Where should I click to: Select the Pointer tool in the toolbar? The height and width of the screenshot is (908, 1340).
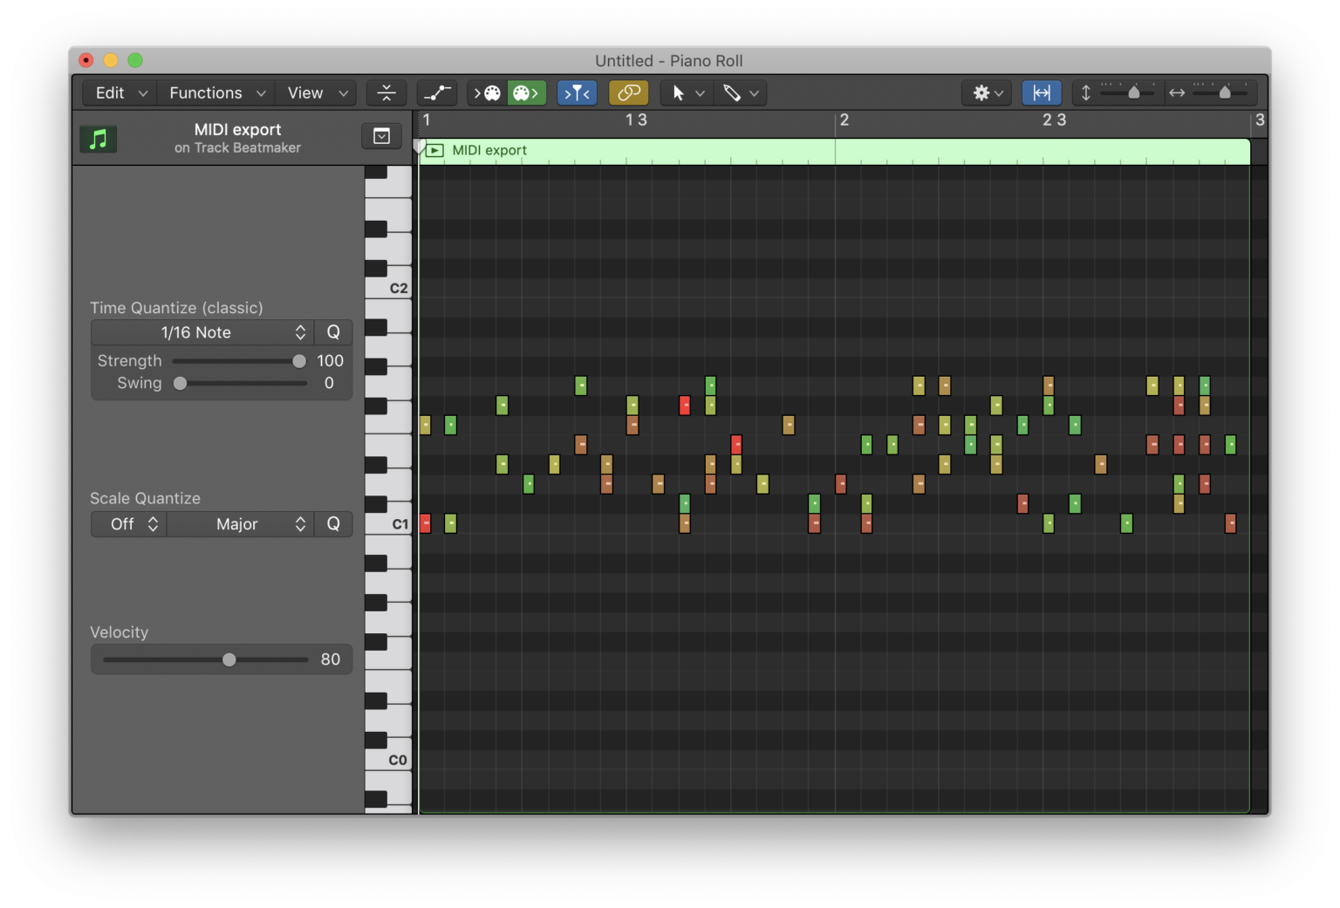pos(680,92)
